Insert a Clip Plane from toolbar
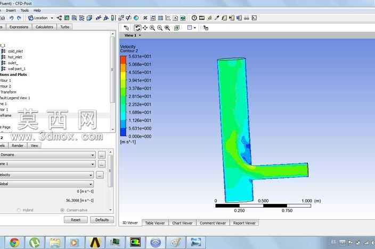 pos(129,18)
